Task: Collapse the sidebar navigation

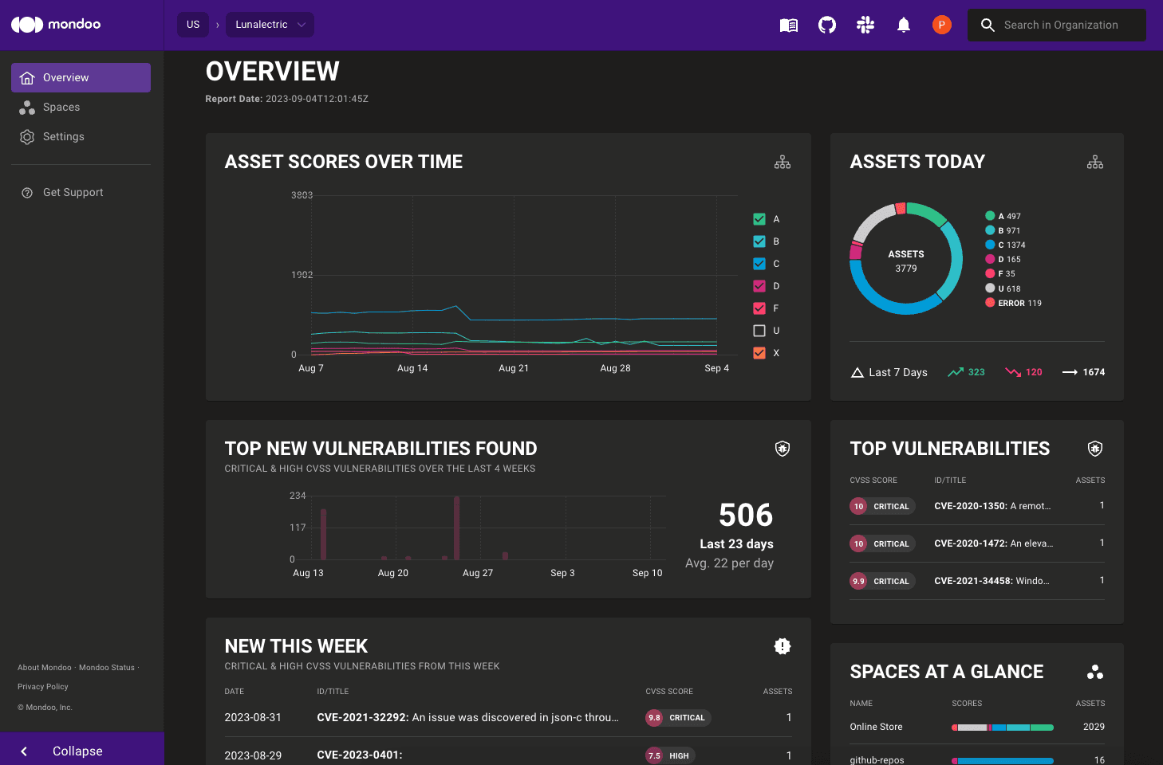Action: click(77, 751)
